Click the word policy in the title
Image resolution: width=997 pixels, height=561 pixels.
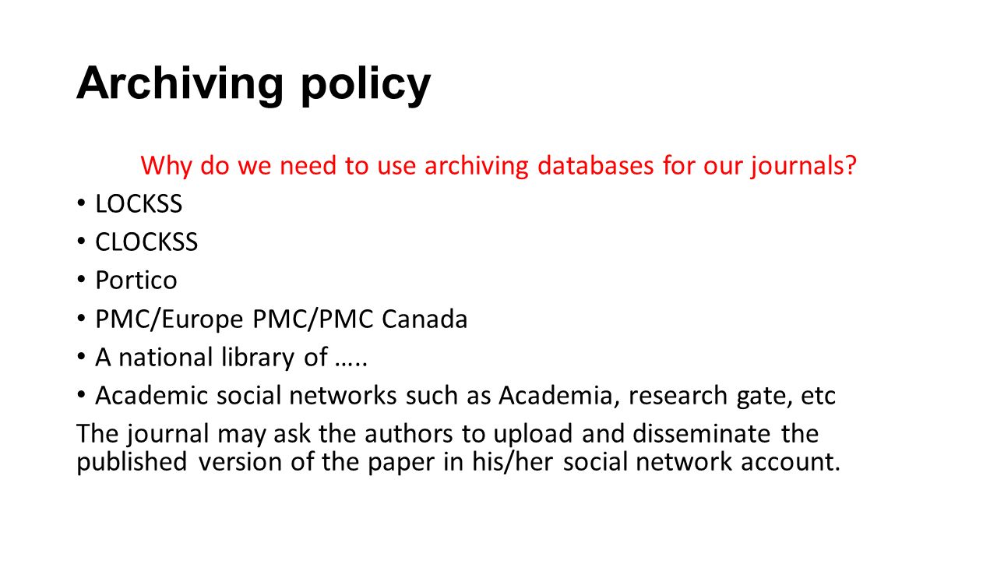click(365, 86)
